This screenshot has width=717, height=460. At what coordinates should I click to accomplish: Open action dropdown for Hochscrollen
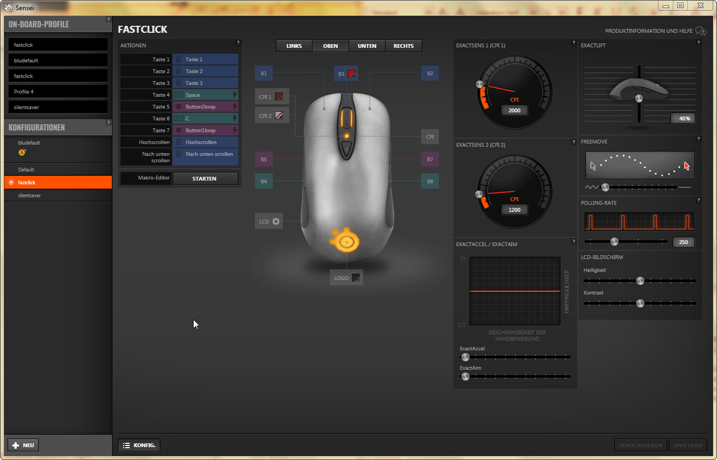point(205,142)
